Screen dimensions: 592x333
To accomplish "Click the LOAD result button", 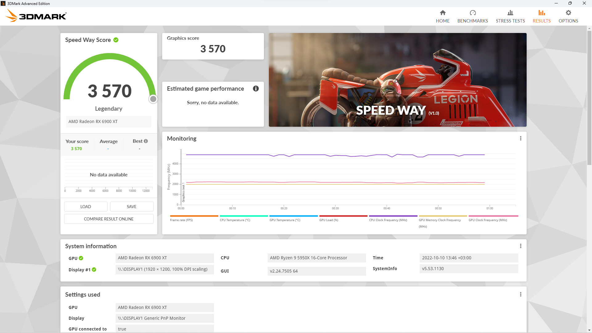I will pos(86,207).
